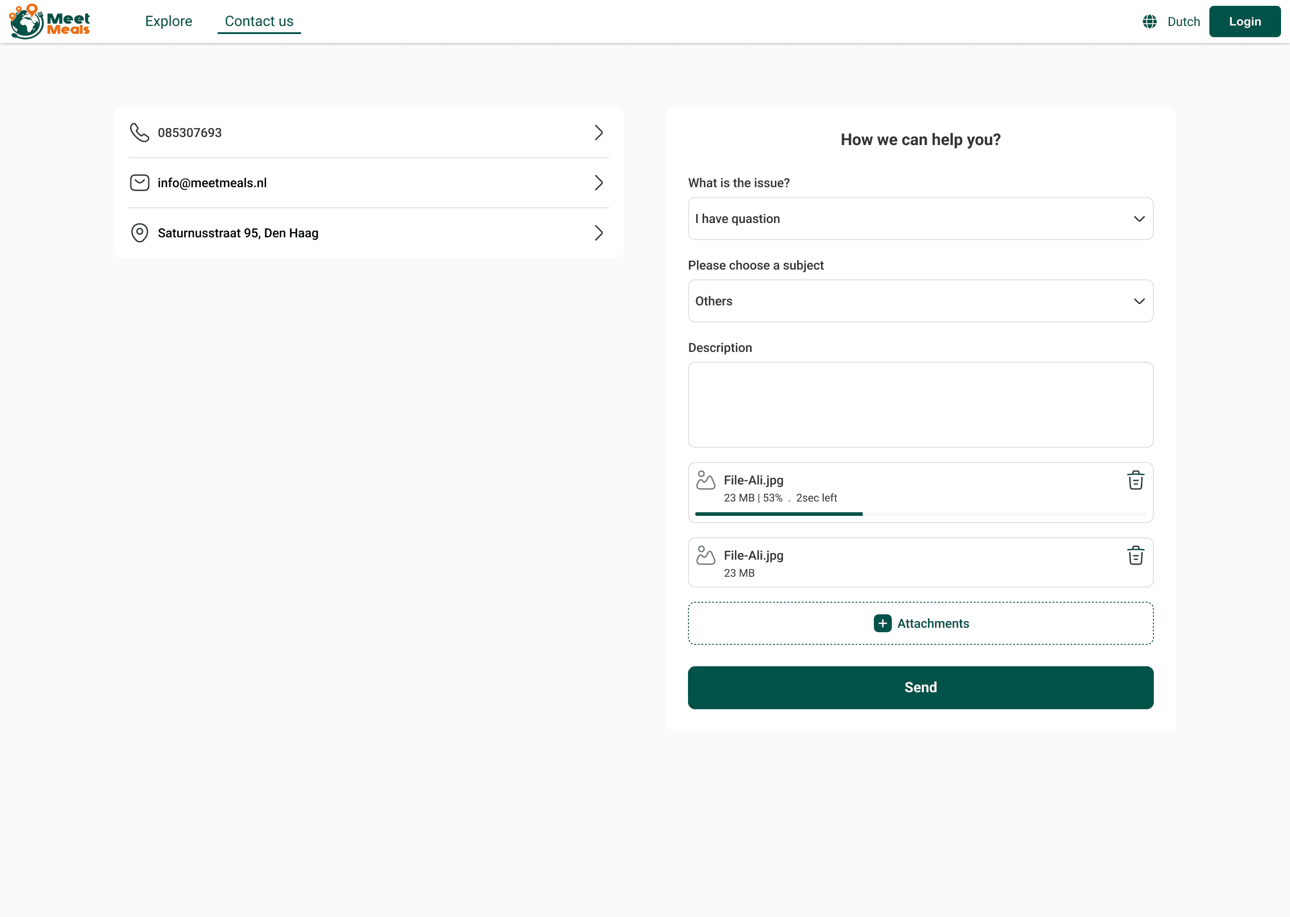
Task: Click the green plus Attachments icon
Action: (882, 623)
